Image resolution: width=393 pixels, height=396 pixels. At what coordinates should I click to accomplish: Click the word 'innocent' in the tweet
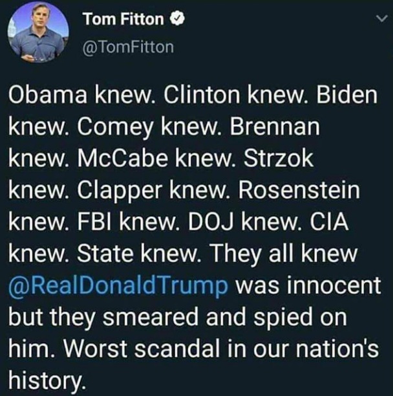pos(334,285)
